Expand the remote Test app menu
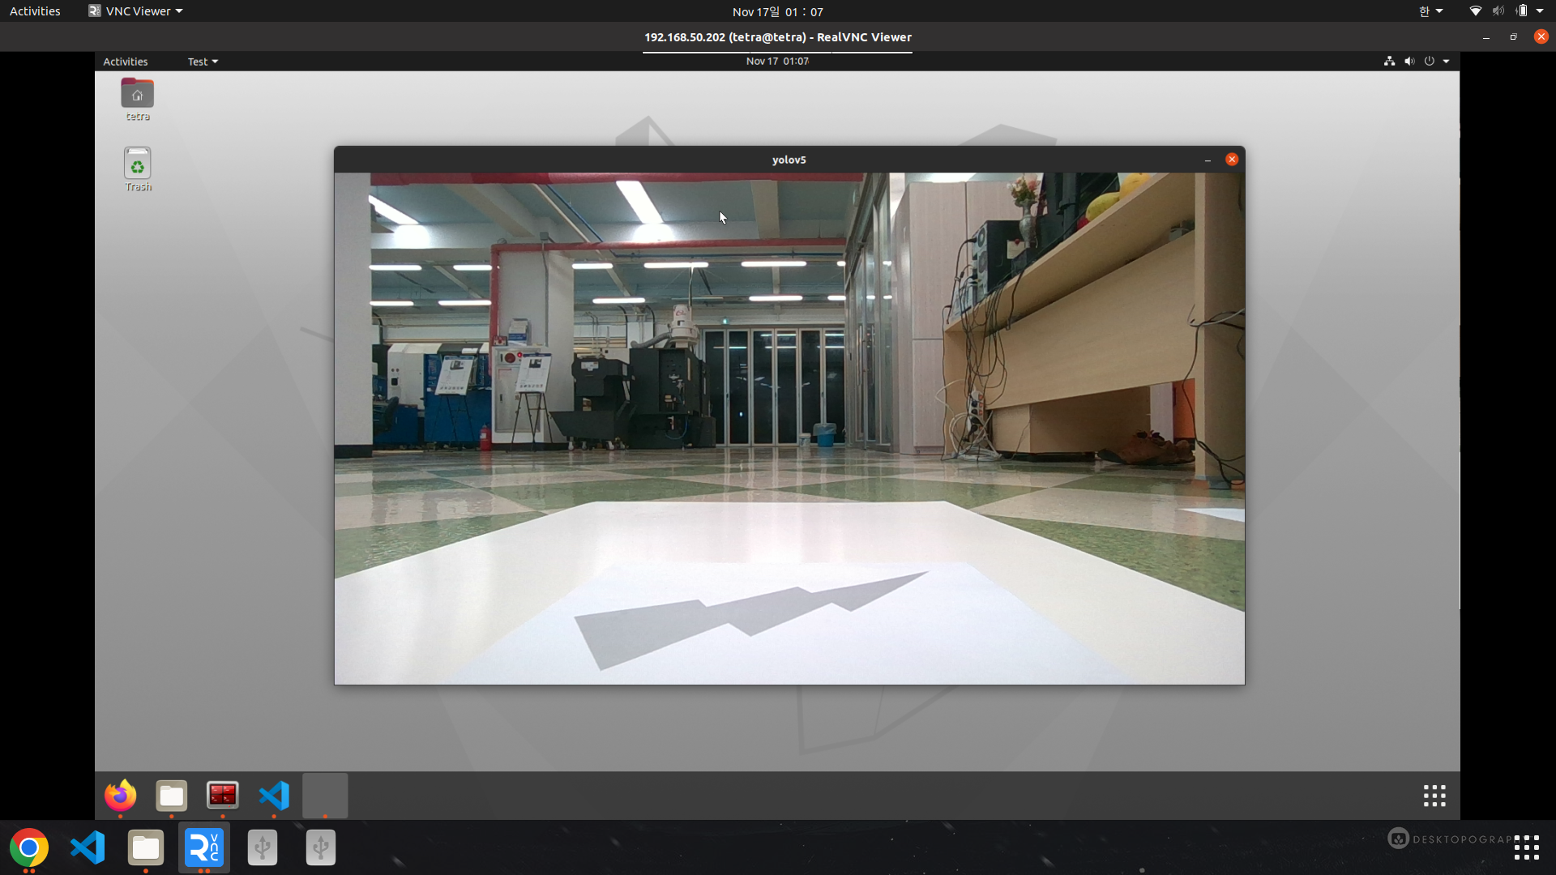Screen dimensions: 1556x875 click(203, 62)
